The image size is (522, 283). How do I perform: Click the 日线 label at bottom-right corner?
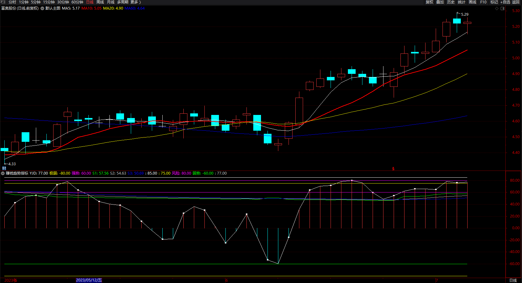point(513,281)
